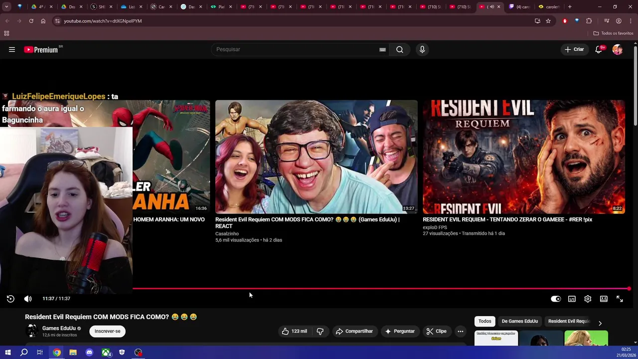This screenshot has width=638, height=359.
Task: Open the tab search dropdown
Action: 6,7
